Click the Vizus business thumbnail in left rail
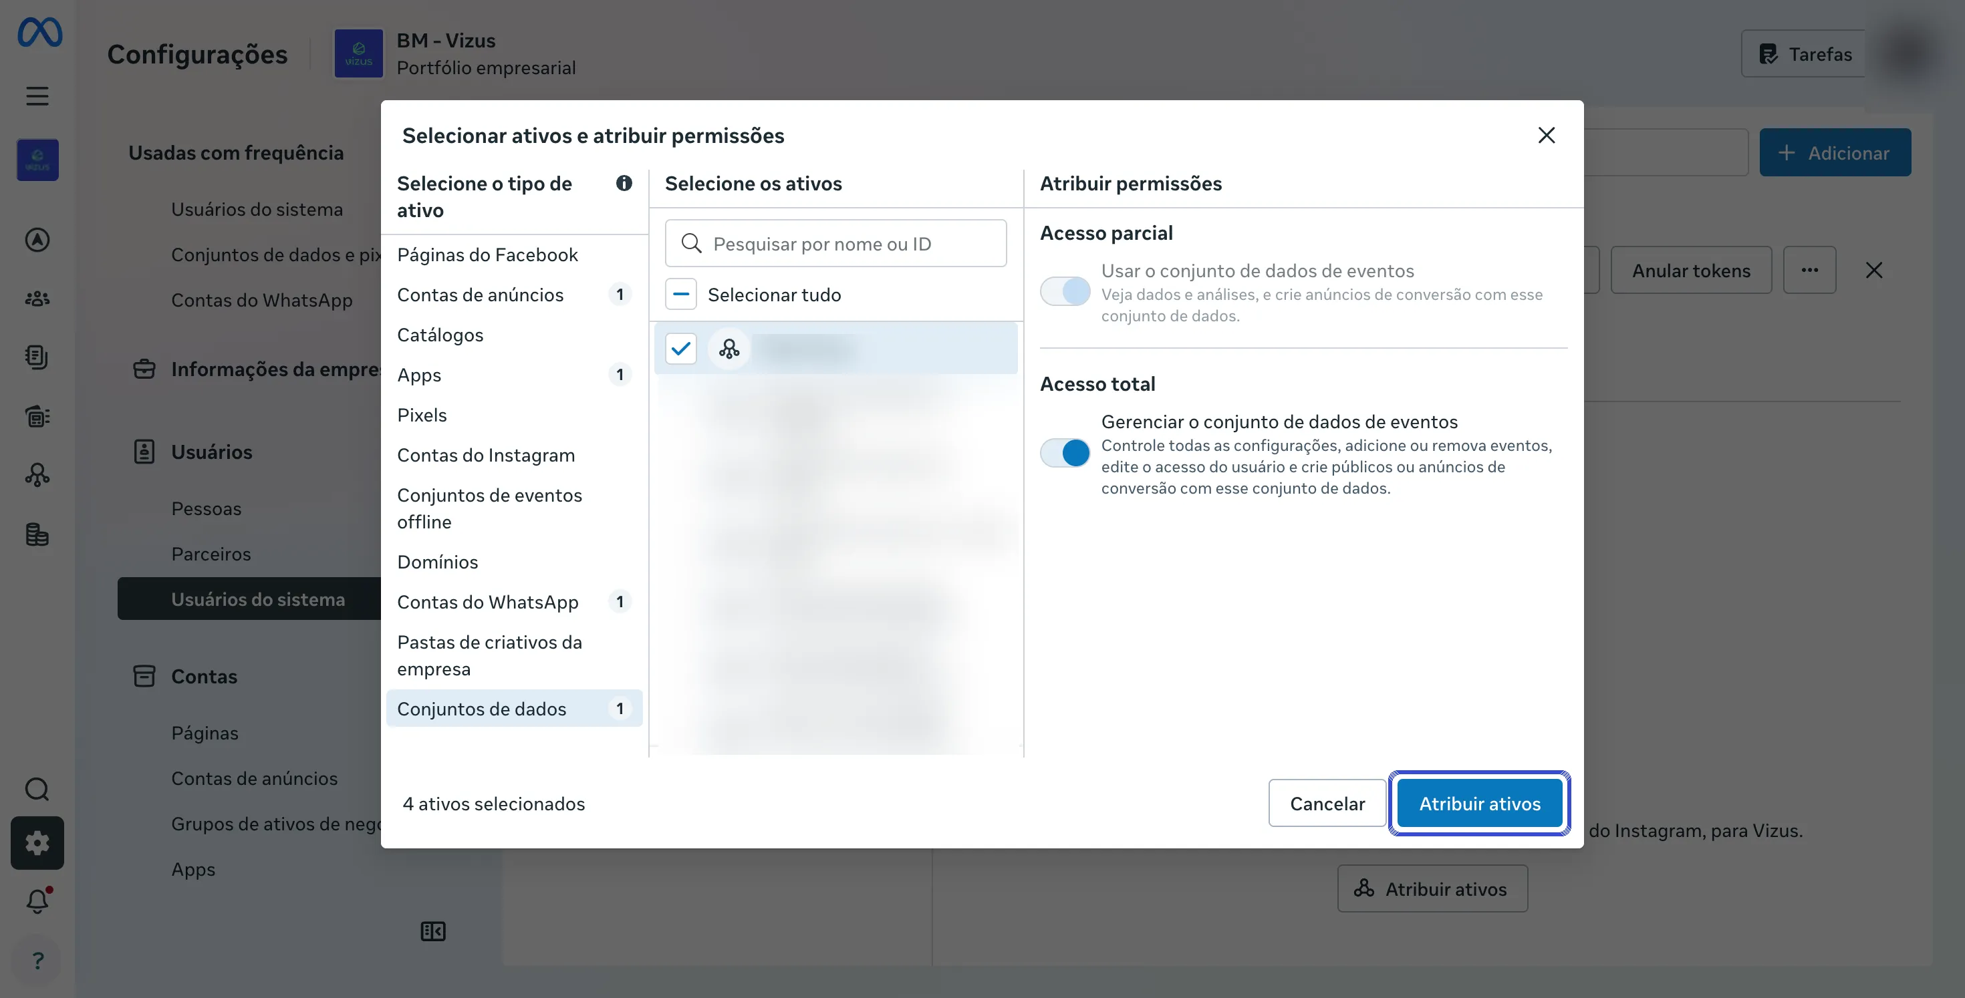Viewport: 1965px width, 998px height. pos(37,160)
